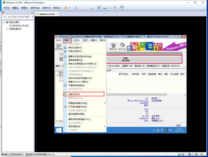The height and width of the screenshot is (157, 208).
Task: Click the snapshot camera icon on VMware toolbar
Action: pos(83,8)
